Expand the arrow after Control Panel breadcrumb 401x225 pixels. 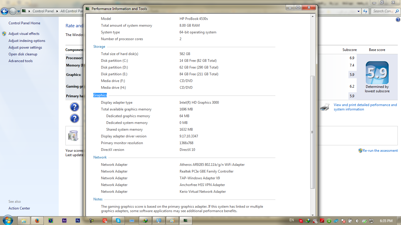click(x=57, y=11)
